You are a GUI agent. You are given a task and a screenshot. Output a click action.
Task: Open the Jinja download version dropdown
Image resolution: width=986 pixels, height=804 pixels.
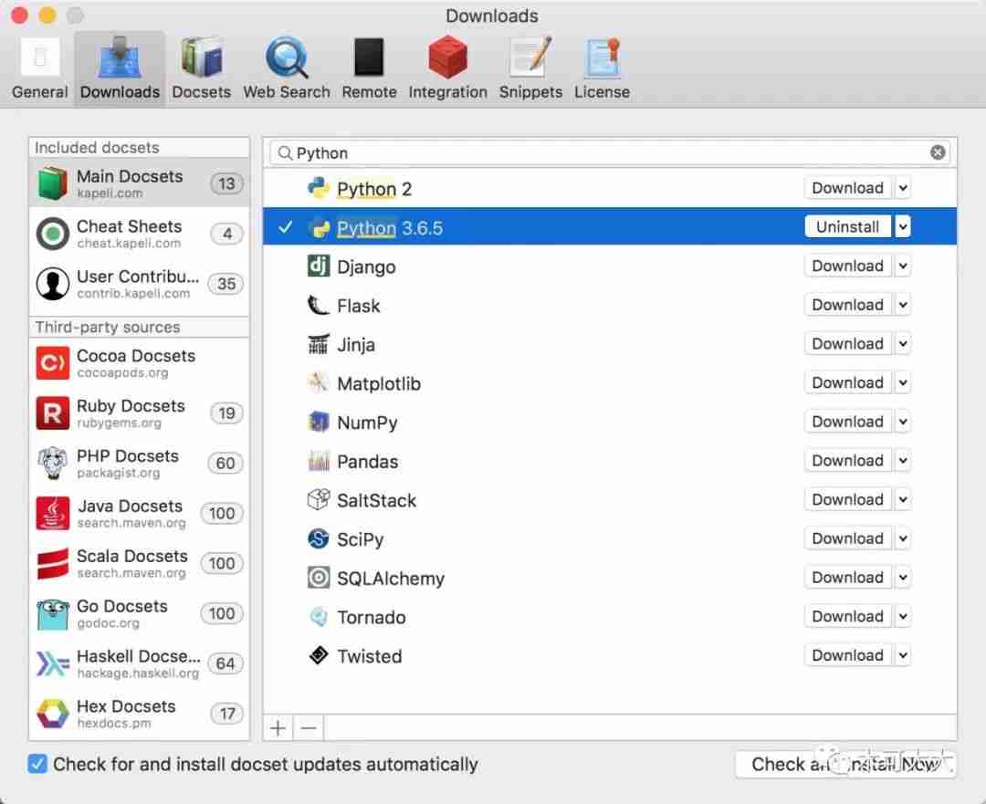902,344
